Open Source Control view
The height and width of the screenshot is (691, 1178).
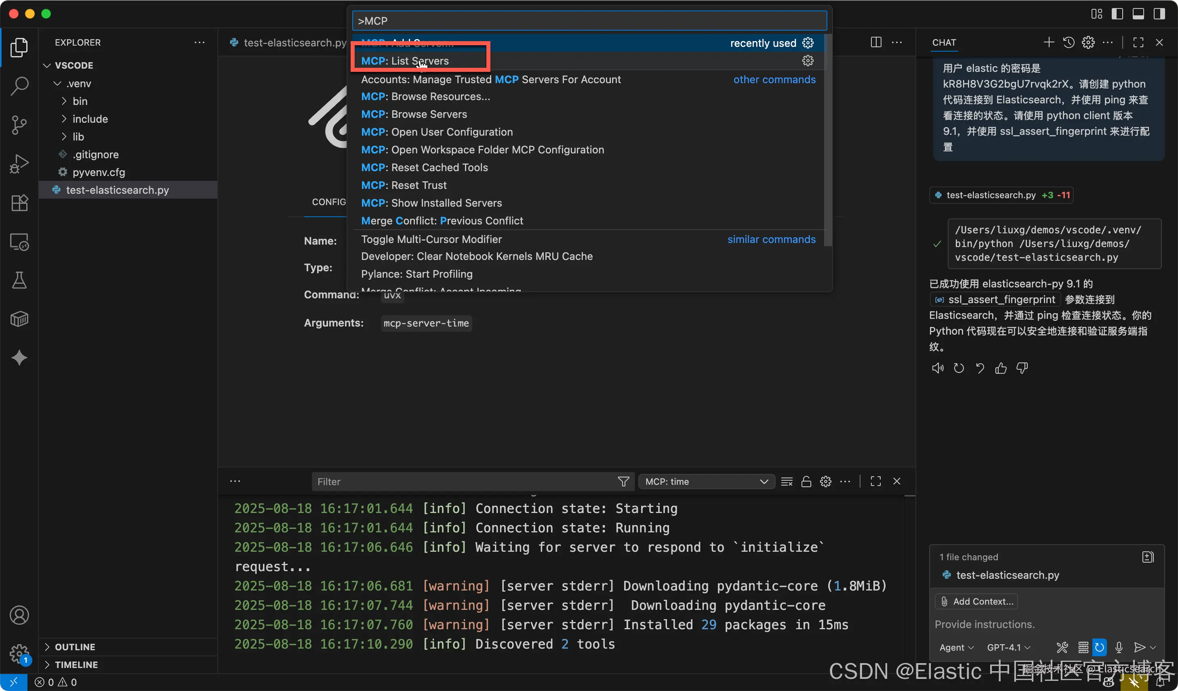19,125
